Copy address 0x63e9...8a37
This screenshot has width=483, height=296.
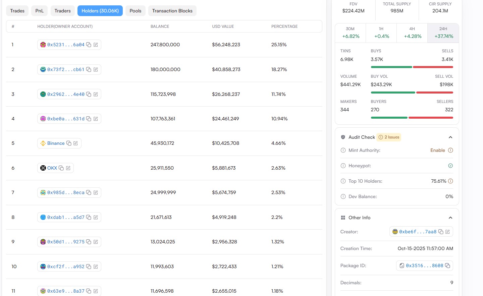tap(89, 291)
